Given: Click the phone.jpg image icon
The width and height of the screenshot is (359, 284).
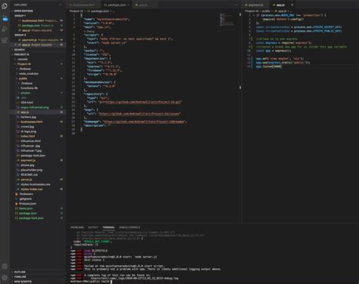Looking at the screenshot, I should click(18, 165).
